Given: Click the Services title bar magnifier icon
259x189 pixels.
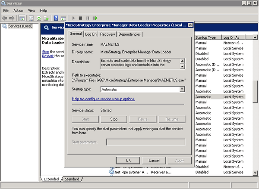Looking at the screenshot, I should 3,3.
